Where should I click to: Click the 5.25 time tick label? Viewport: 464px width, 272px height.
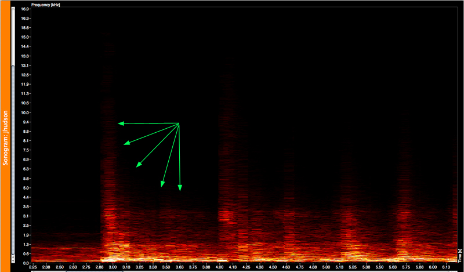click(x=353, y=267)
